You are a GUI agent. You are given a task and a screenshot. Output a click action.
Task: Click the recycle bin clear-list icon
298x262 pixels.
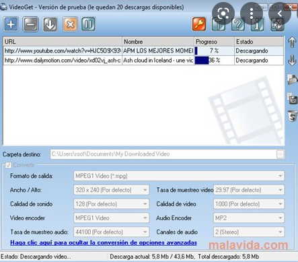point(293,116)
